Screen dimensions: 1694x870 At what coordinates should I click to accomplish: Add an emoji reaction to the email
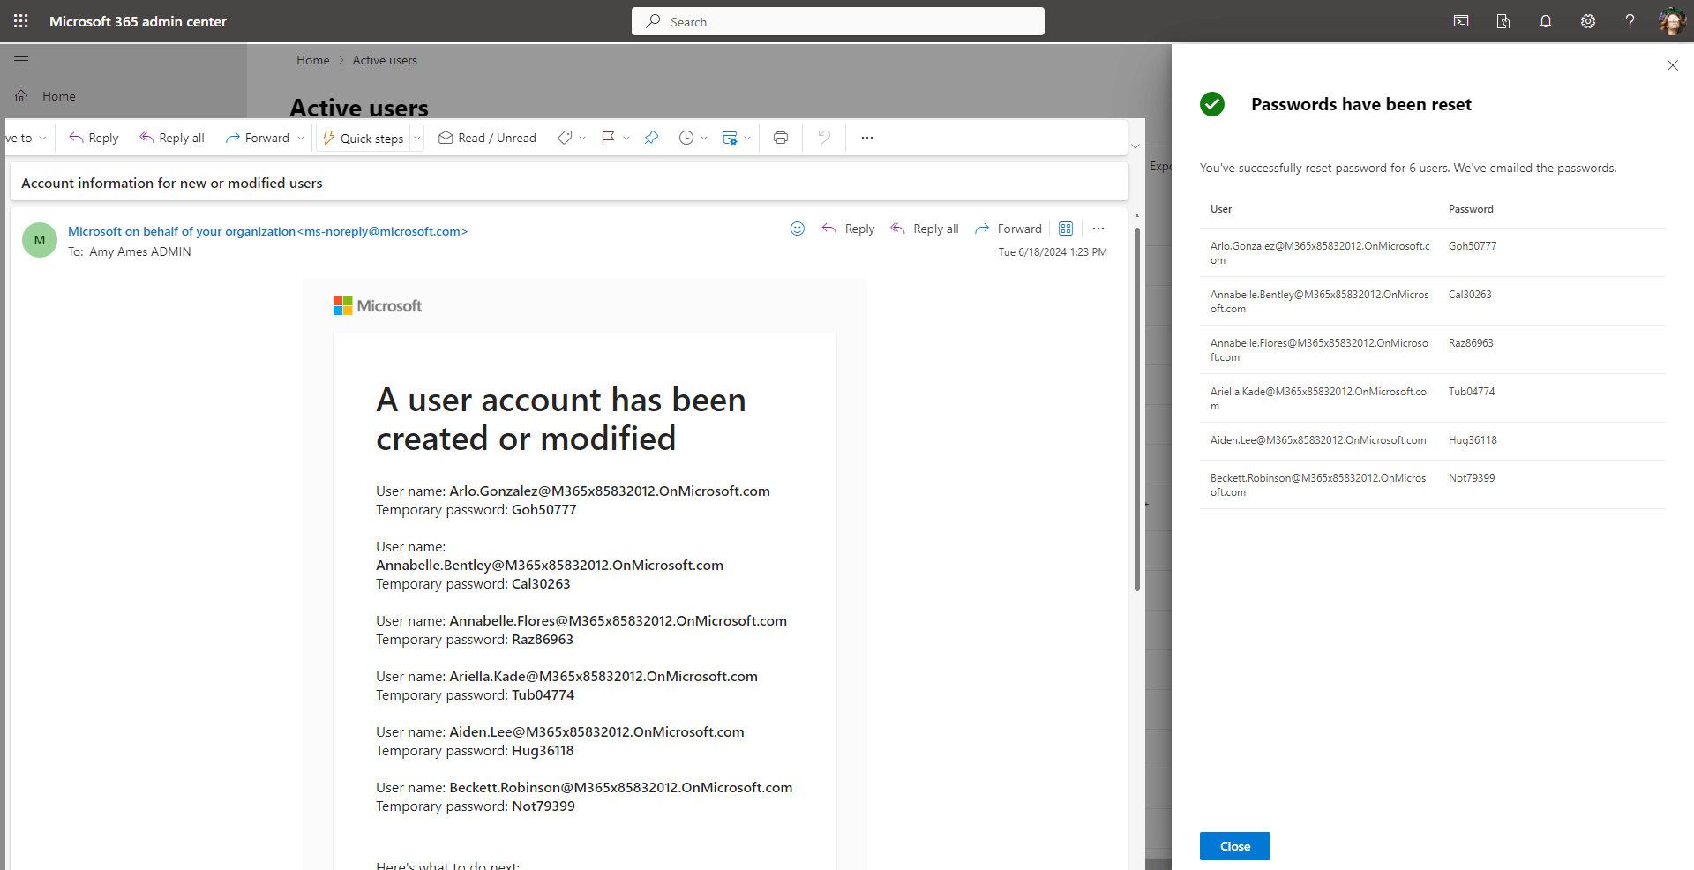click(797, 229)
